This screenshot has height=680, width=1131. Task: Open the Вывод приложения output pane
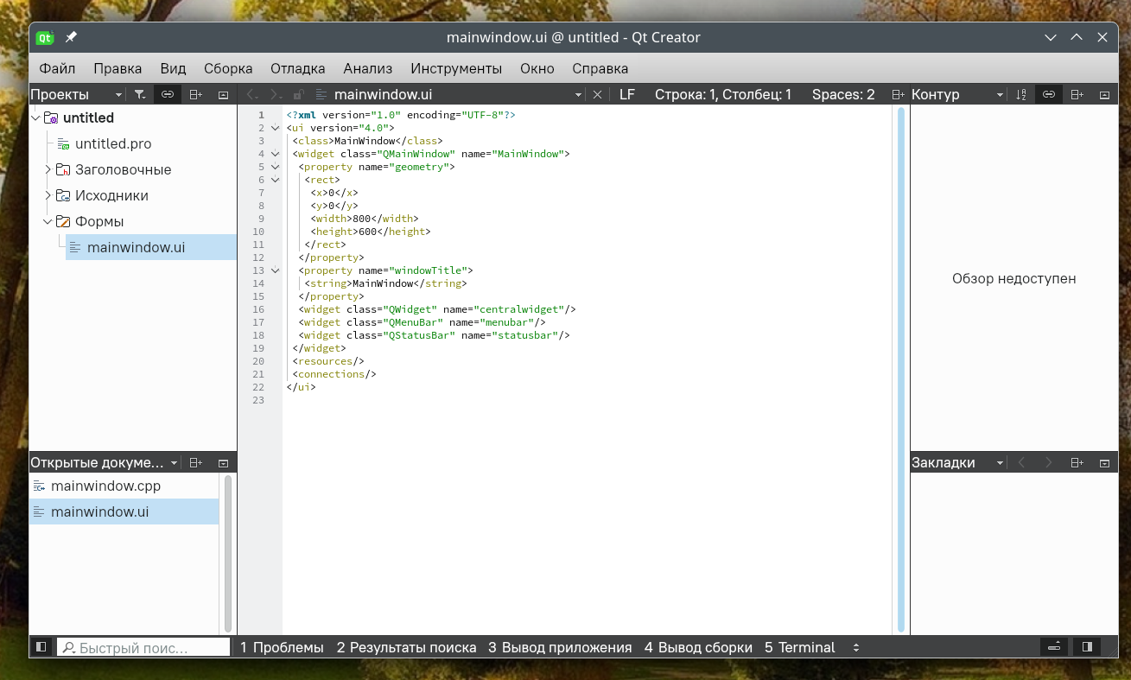(559, 647)
